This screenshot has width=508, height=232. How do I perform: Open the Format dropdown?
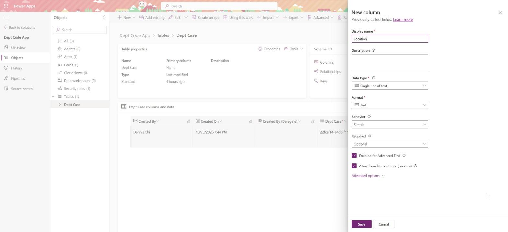tap(390, 105)
